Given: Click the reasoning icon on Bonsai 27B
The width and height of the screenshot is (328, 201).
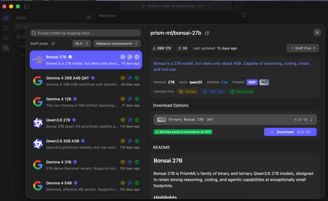Looking at the screenshot, I should pos(137,57).
